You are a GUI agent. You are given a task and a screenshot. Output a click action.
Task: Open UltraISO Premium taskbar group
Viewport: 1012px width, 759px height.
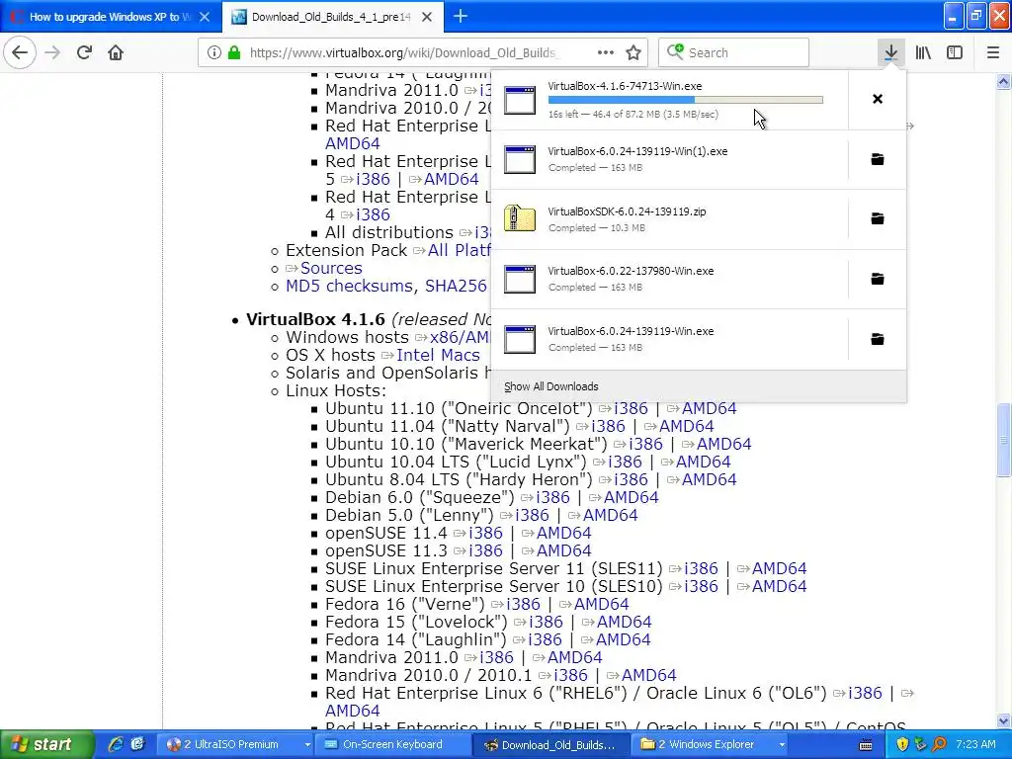tap(237, 745)
